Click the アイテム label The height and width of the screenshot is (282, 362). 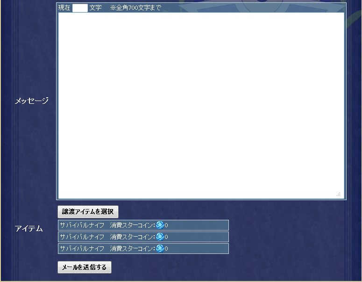click(x=29, y=229)
